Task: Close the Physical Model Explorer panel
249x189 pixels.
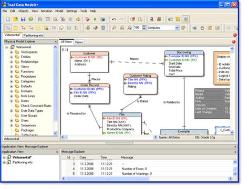Action: click(56, 41)
